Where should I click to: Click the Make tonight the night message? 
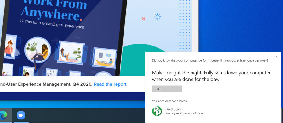[x=211, y=76]
